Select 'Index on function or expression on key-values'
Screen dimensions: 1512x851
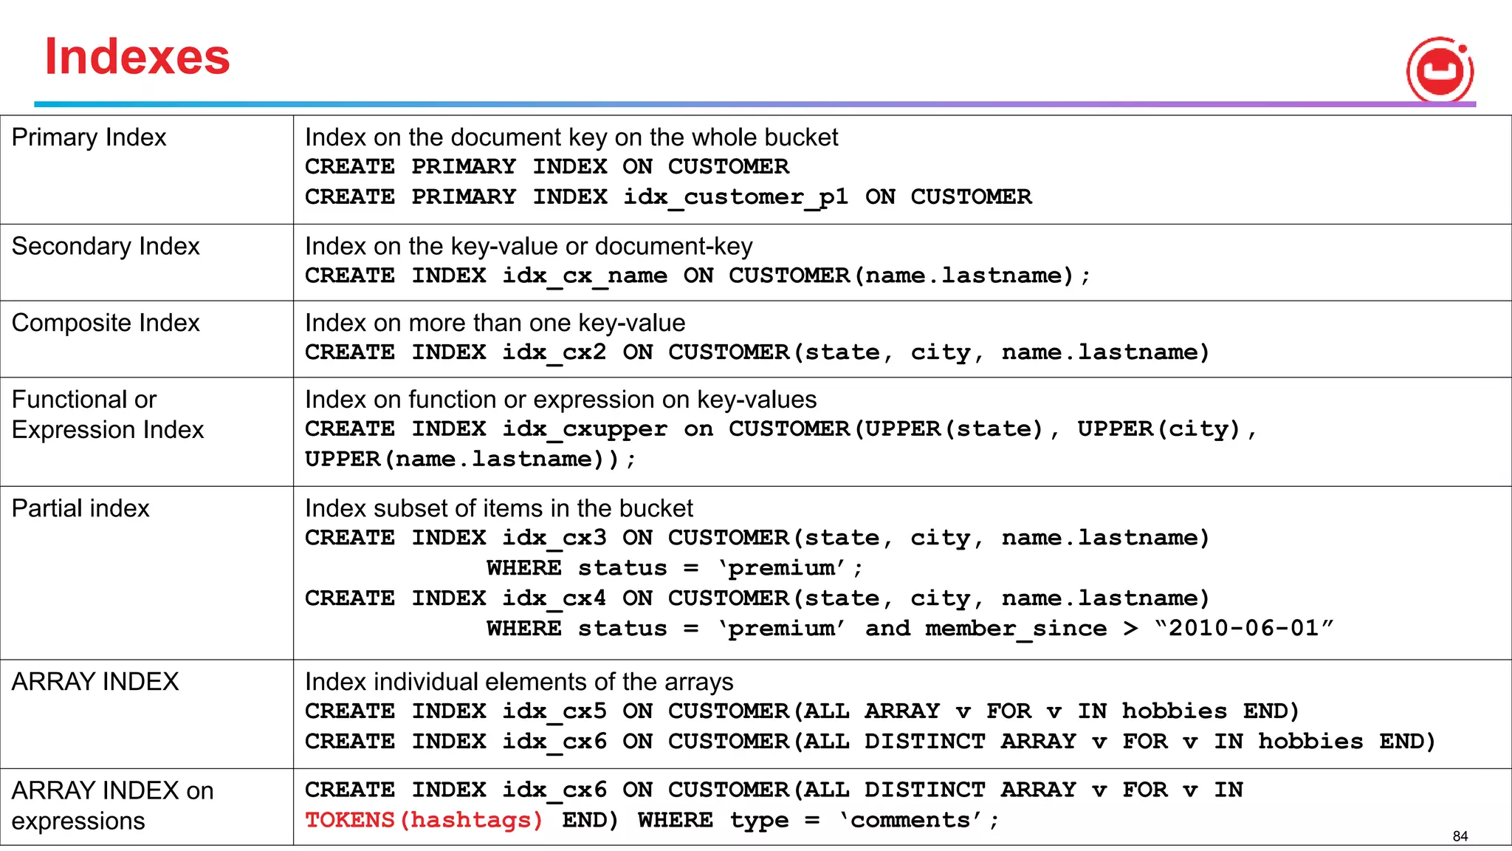(x=560, y=400)
